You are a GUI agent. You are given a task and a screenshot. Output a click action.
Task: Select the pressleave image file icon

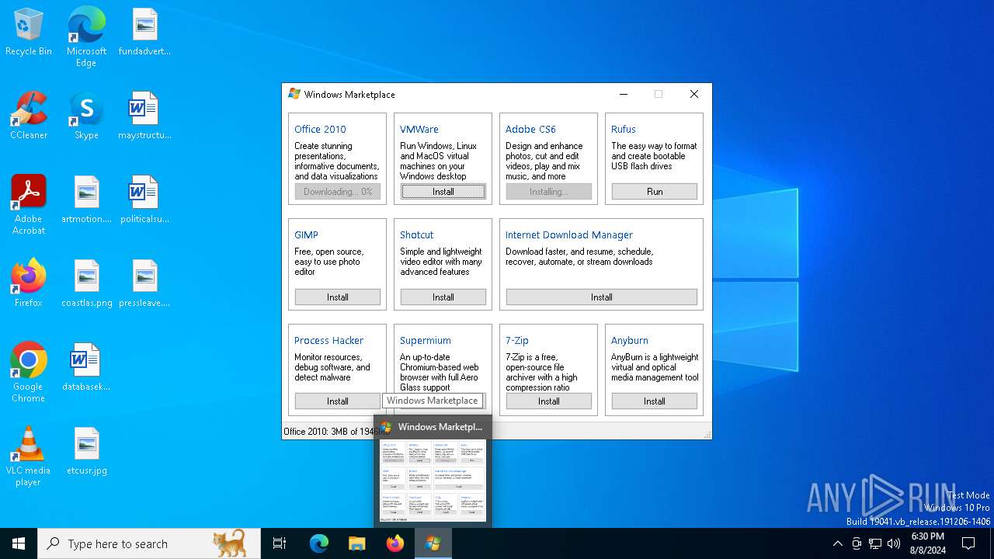(x=144, y=284)
